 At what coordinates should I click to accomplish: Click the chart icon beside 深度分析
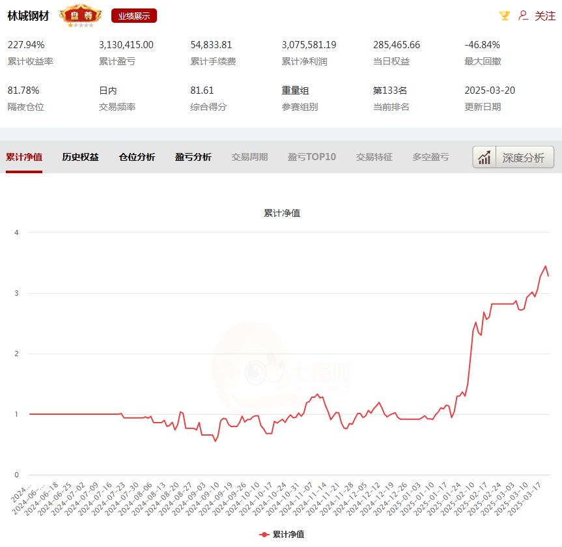(485, 157)
